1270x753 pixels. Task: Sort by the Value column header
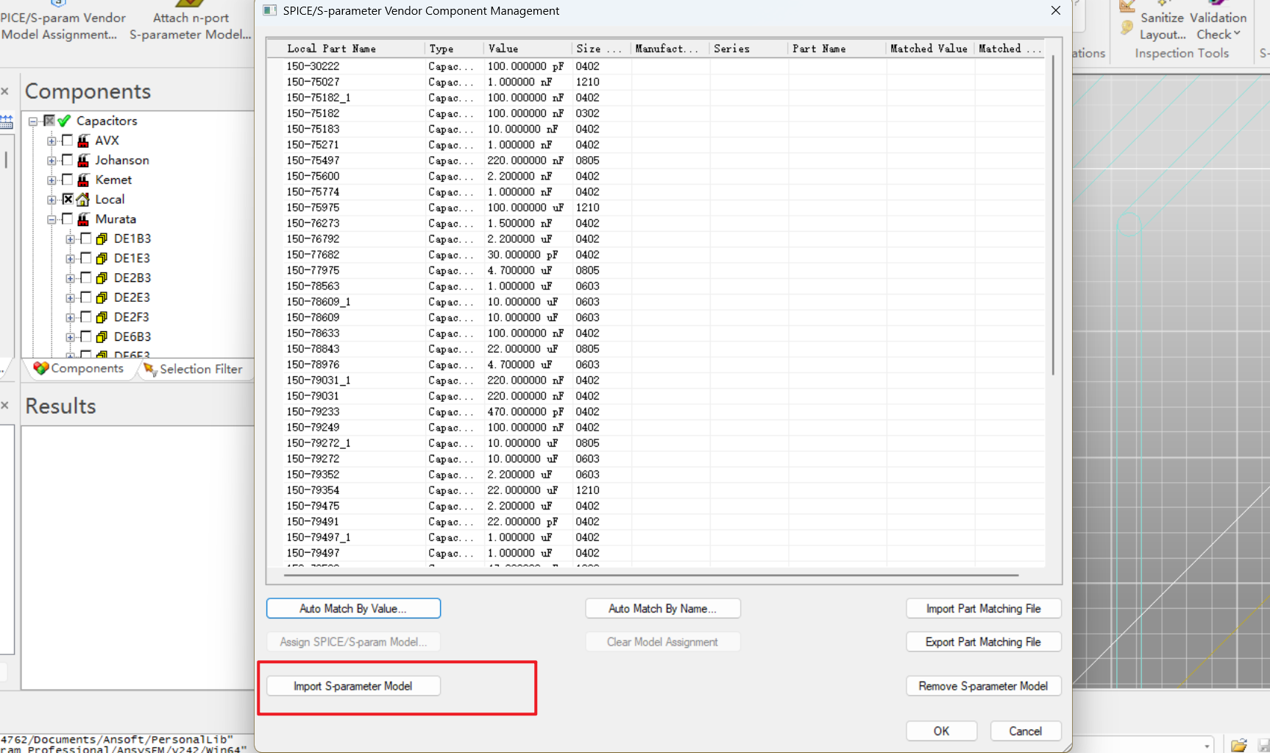click(x=528, y=49)
